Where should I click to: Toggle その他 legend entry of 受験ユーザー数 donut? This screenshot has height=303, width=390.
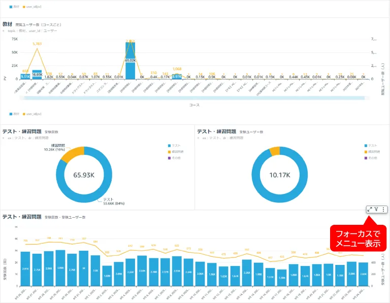(371, 158)
